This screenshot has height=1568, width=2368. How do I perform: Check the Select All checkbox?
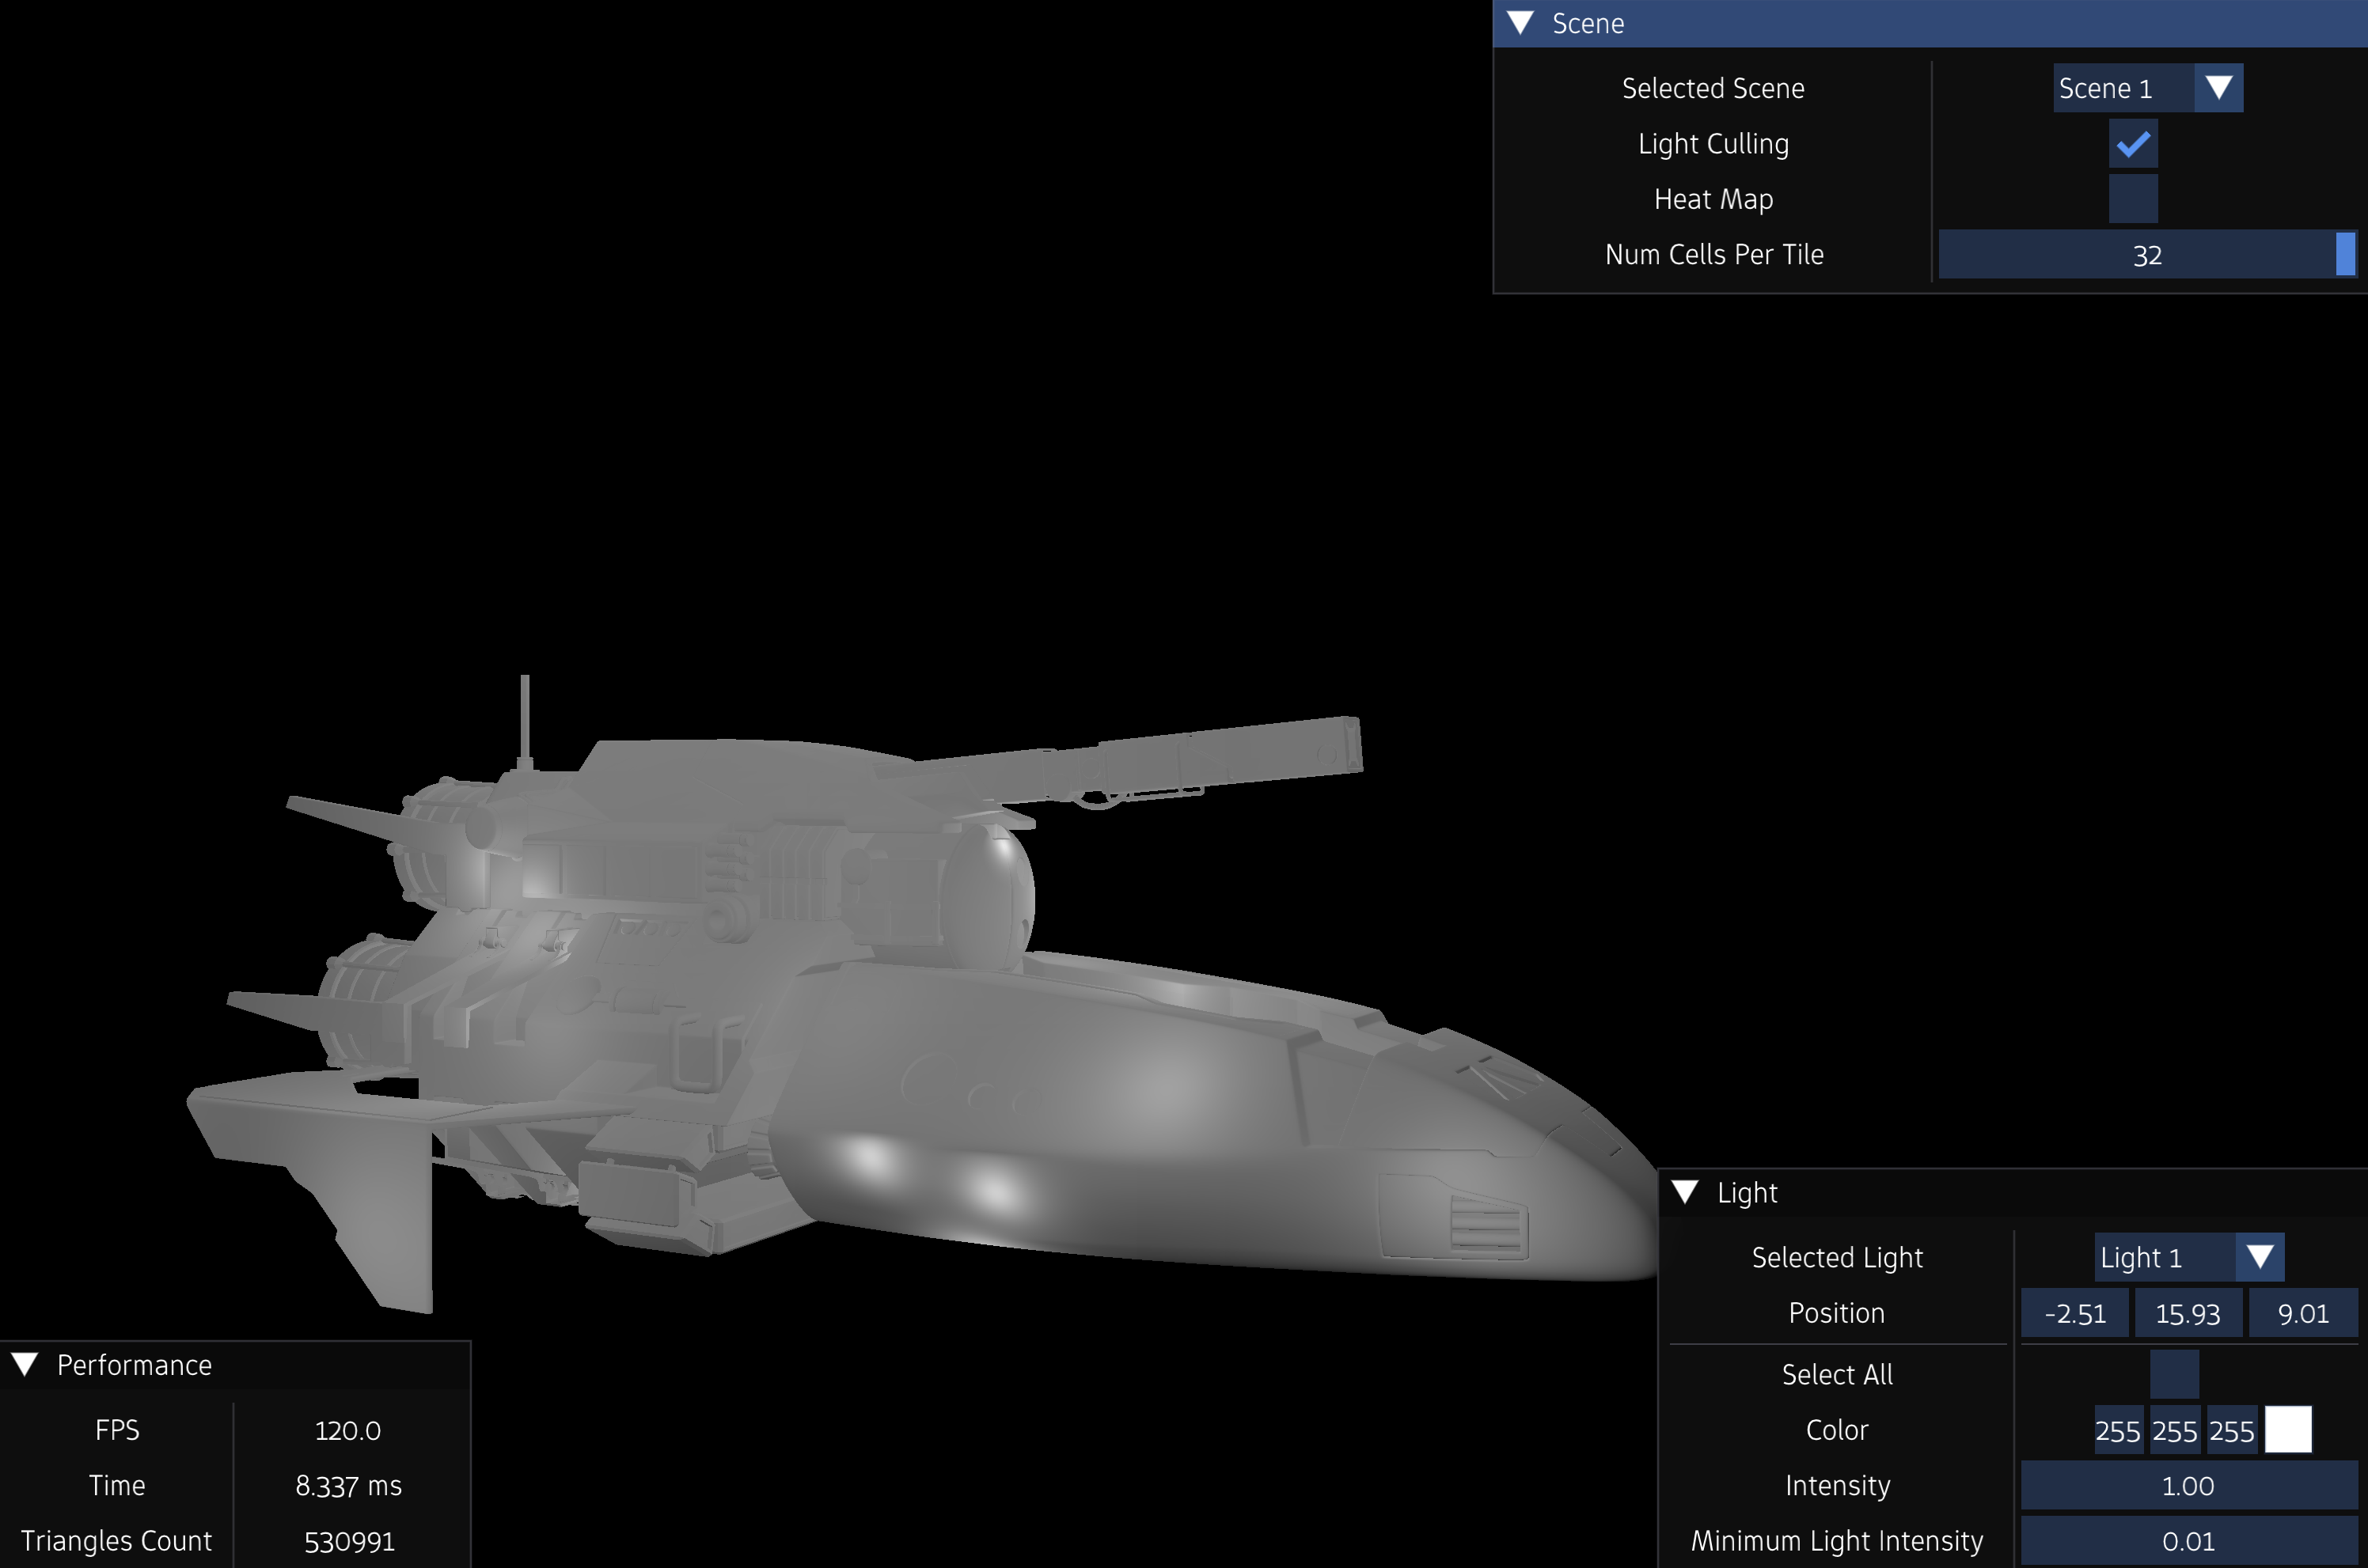[x=2173, y=1374]
